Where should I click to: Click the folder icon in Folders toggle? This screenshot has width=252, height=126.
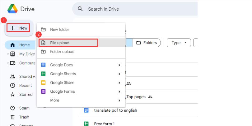pyautogui.click(x=138, y=43)
